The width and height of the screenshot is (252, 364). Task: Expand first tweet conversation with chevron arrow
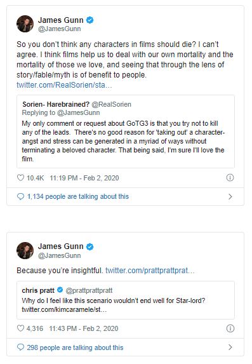click(230, 197)
